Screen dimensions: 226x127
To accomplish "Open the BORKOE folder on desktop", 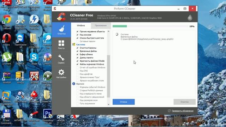I will (x=20, y=59).
